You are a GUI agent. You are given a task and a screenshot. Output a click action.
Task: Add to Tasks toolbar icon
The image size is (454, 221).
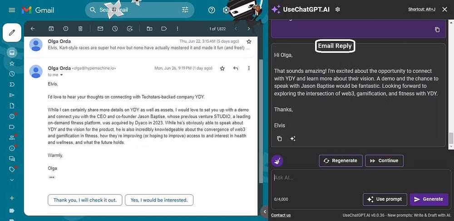click(130, 29)
